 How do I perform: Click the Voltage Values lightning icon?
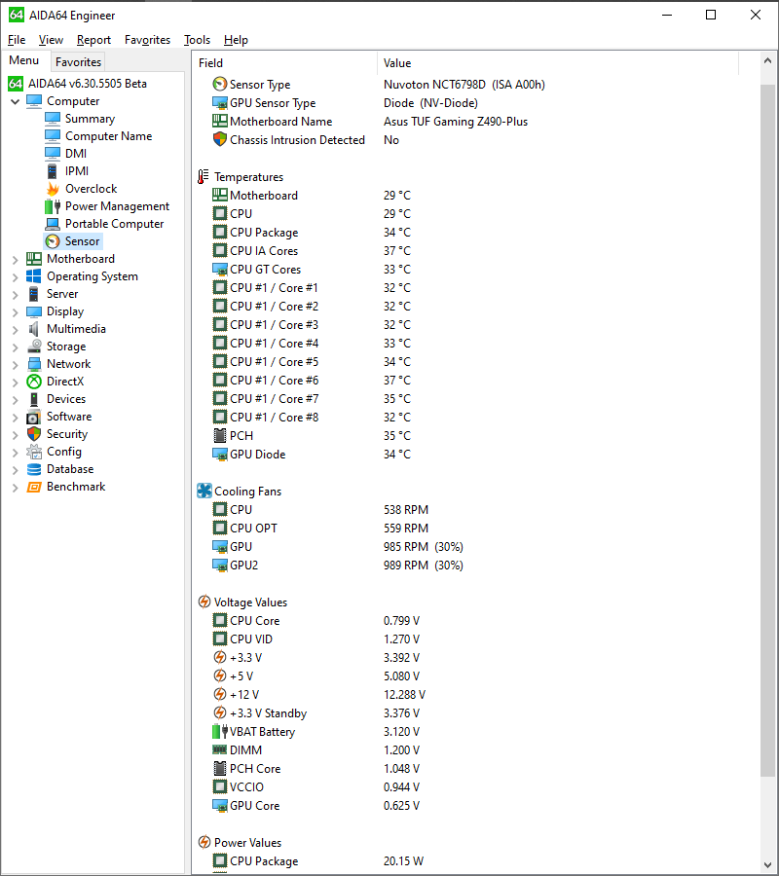click(x=204, y=602)
